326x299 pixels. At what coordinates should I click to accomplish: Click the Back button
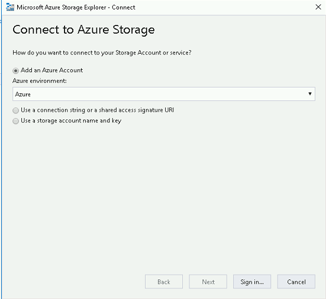164,282
